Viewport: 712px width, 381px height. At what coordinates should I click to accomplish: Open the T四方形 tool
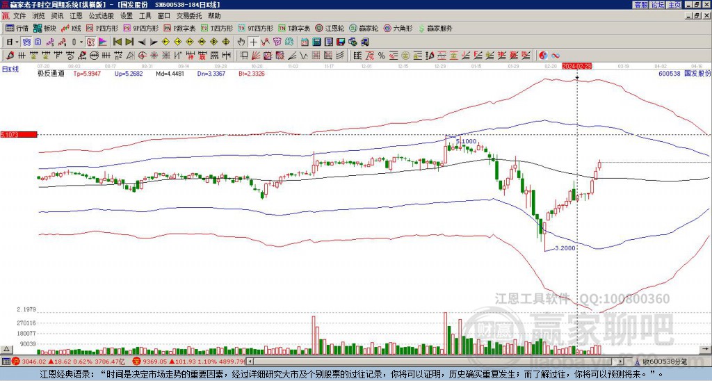click(x=217, y=28)
